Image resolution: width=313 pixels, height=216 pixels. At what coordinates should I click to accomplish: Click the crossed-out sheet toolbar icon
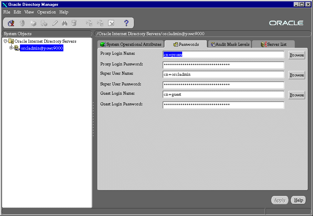[x=111, y=23]
